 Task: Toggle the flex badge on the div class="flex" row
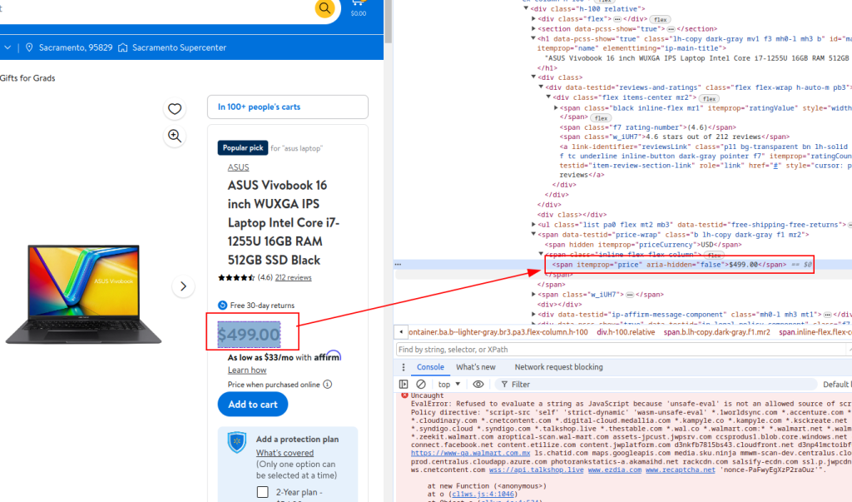(660, 20)
